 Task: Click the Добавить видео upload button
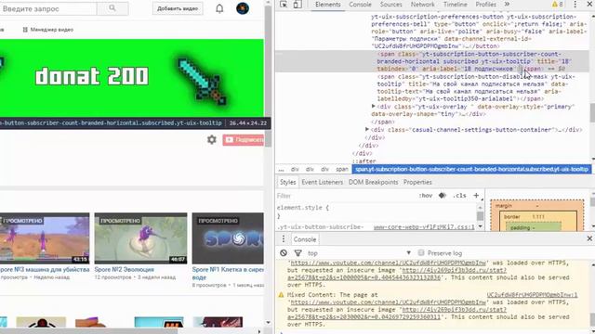click(178, 8)
